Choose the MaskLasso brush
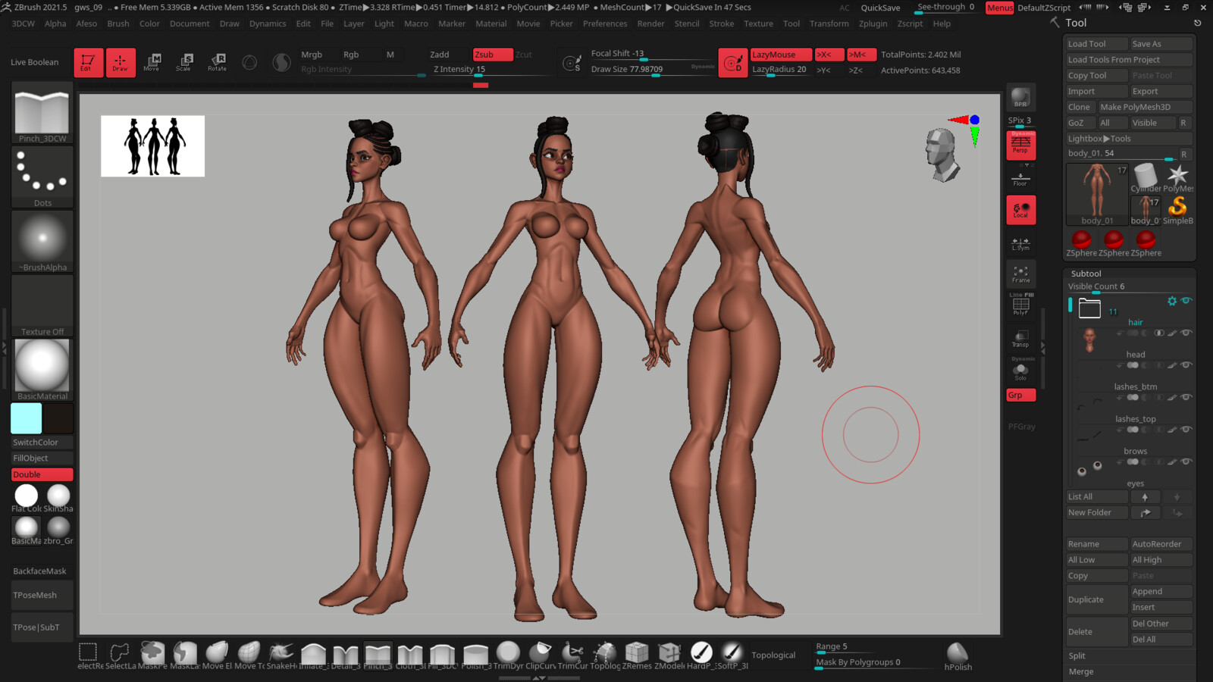The height and width of the screenshot is (682, 1213). tap(184, 655)
